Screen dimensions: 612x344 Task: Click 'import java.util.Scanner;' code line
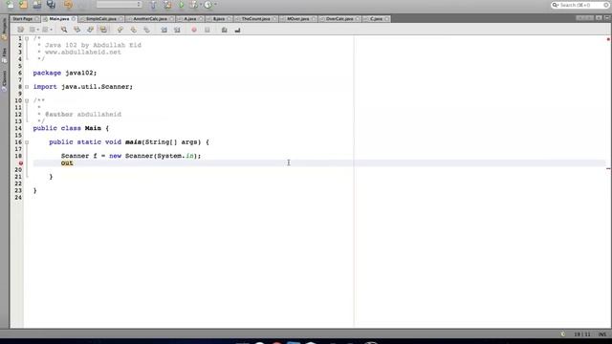[x=83, y=87]
